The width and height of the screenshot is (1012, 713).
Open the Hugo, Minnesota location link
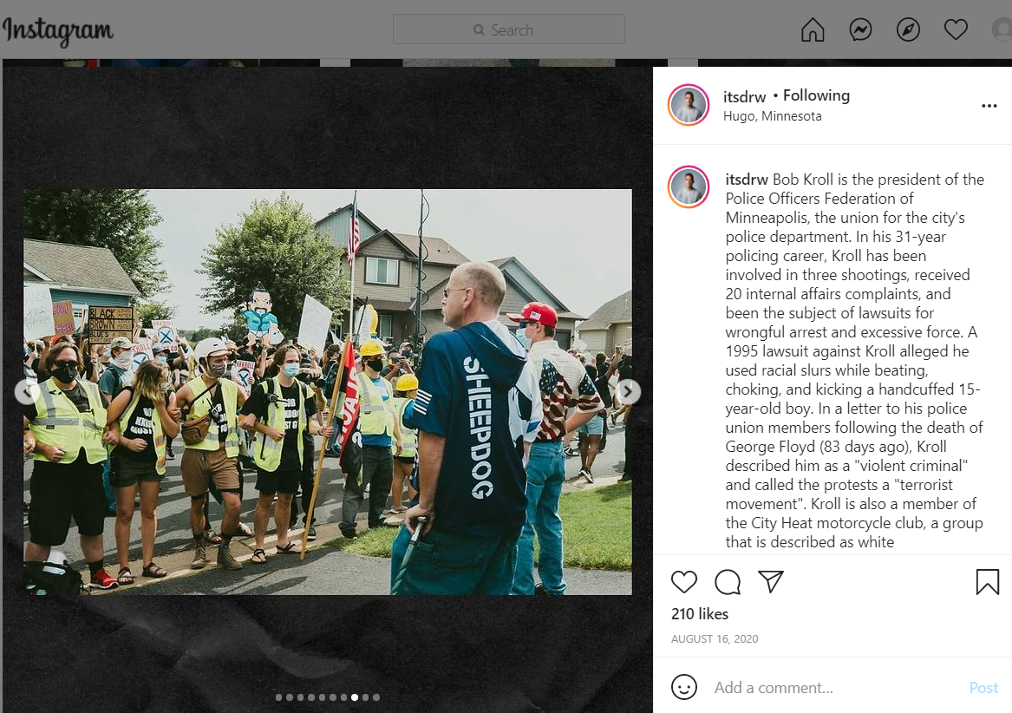772,116
